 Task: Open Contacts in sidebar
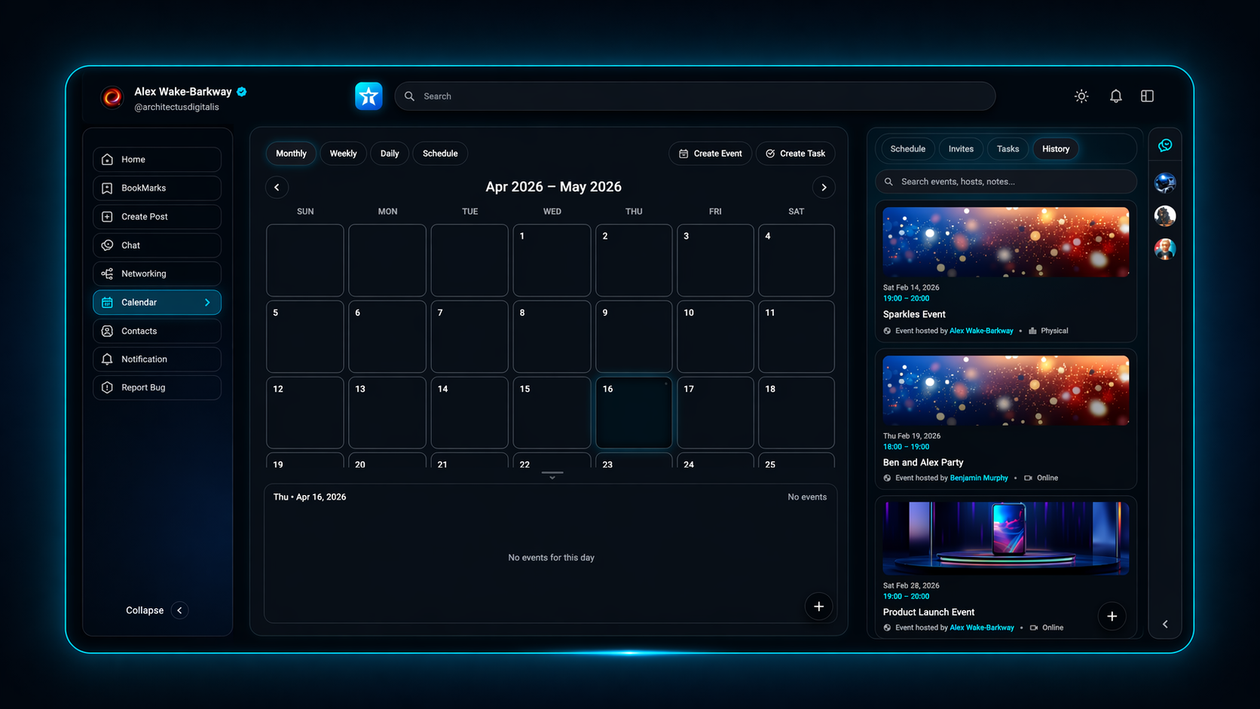point(157,332)
